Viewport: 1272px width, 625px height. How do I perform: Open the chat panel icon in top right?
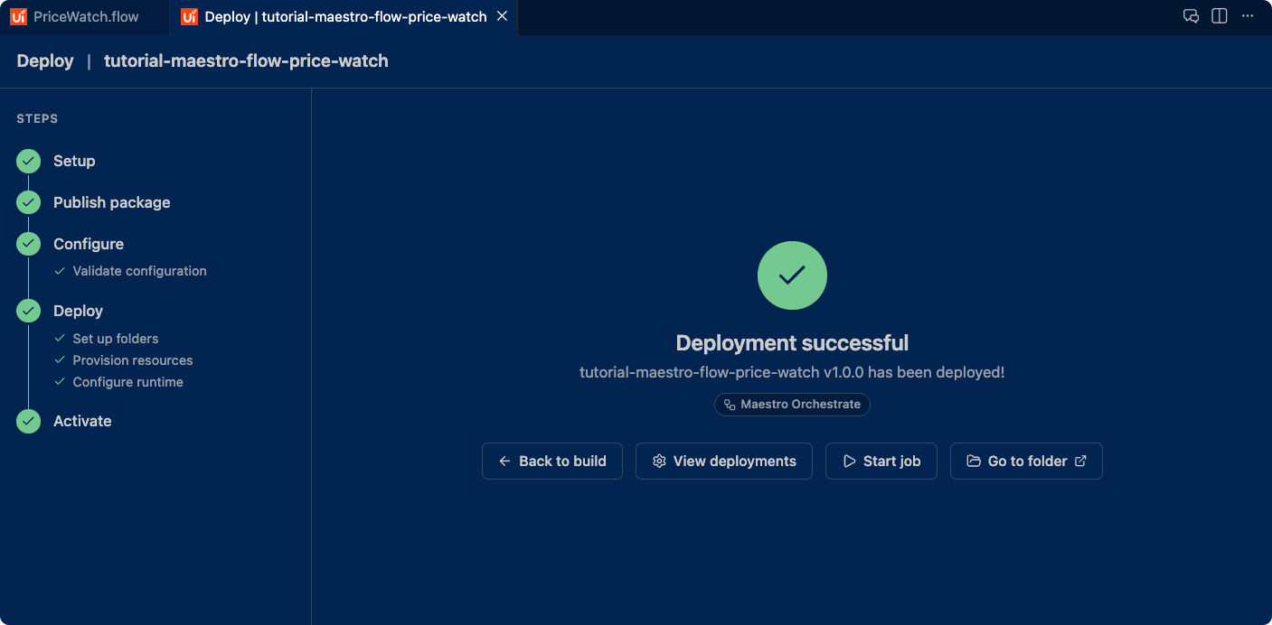coord(1192,16)
